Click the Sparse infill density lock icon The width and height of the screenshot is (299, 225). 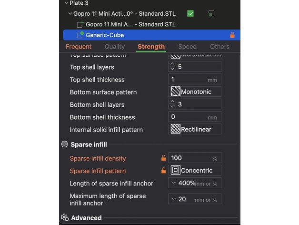tap(163, 158)
